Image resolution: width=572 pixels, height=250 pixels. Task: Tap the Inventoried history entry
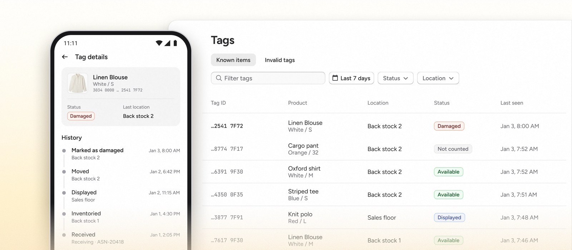(x=121, y=217)
